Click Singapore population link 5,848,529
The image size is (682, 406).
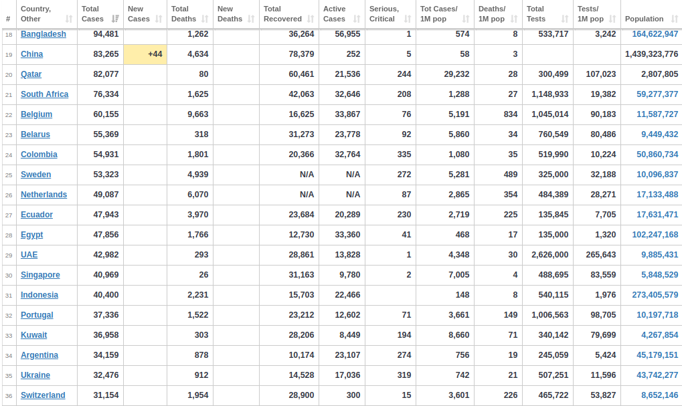tap(660, 275)
